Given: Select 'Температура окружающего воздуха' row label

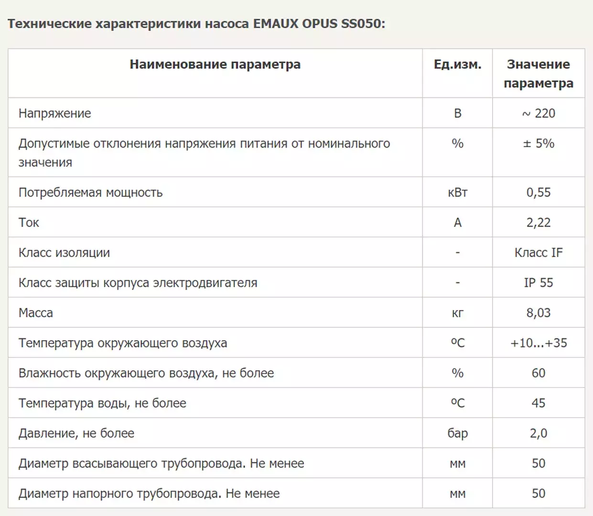Looking at the screenshot, I should point(123,343).
